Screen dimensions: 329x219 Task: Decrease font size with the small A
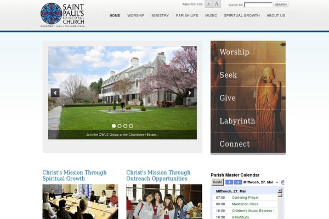pos(208,4)
